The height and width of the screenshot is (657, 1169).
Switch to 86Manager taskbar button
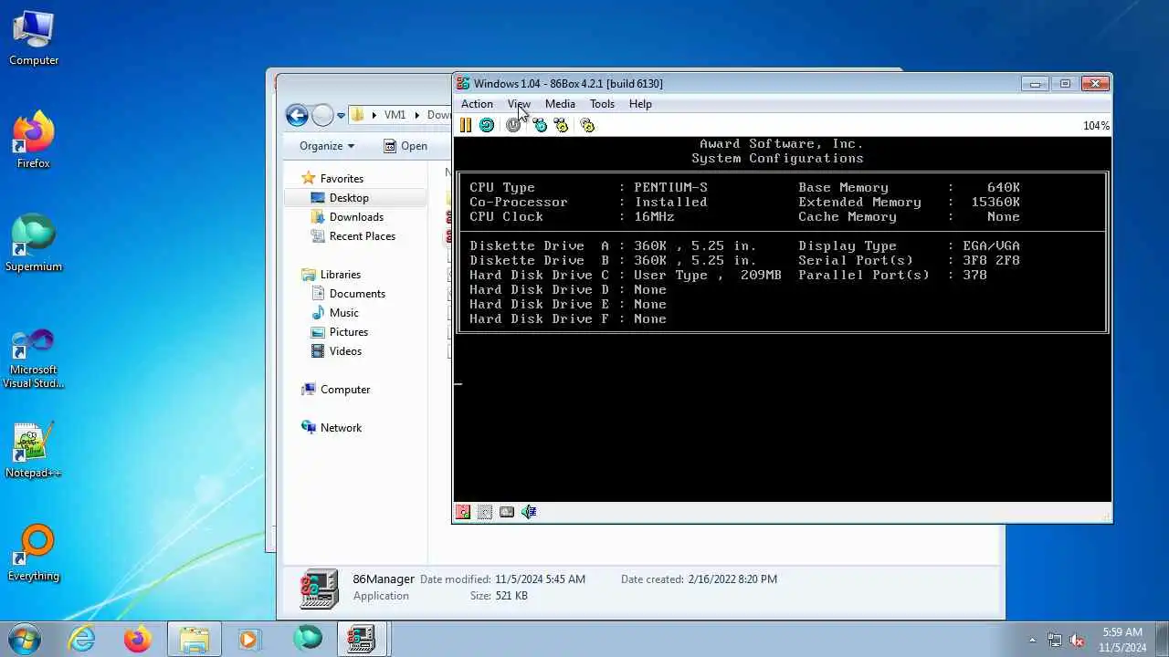[361, 639]
